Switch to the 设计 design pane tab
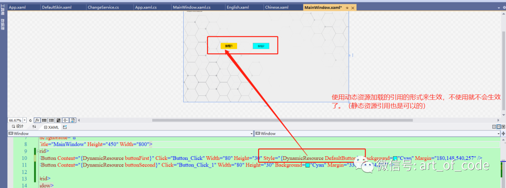This screenshot has width=506, height=188. (x=17, y=127)
